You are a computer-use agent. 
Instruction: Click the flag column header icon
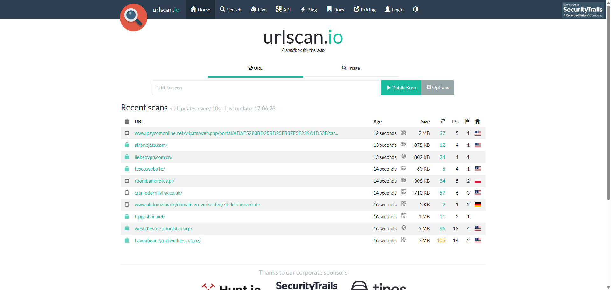467,121
